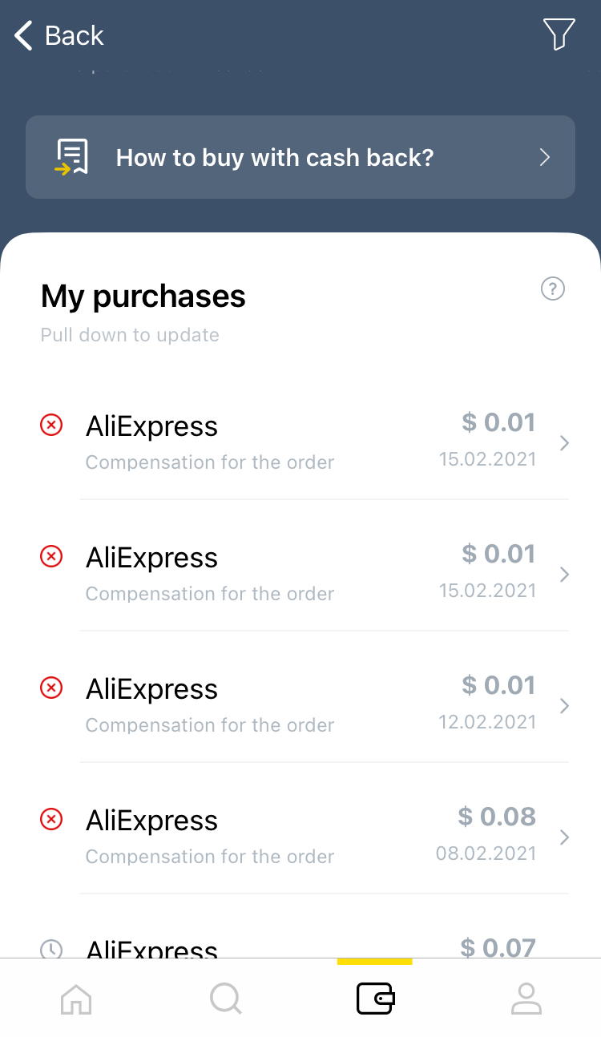Expand chevron of first 15.02.2021 purchase
The width and height of the screenshot is (601, 1037).
coord(564,443)
